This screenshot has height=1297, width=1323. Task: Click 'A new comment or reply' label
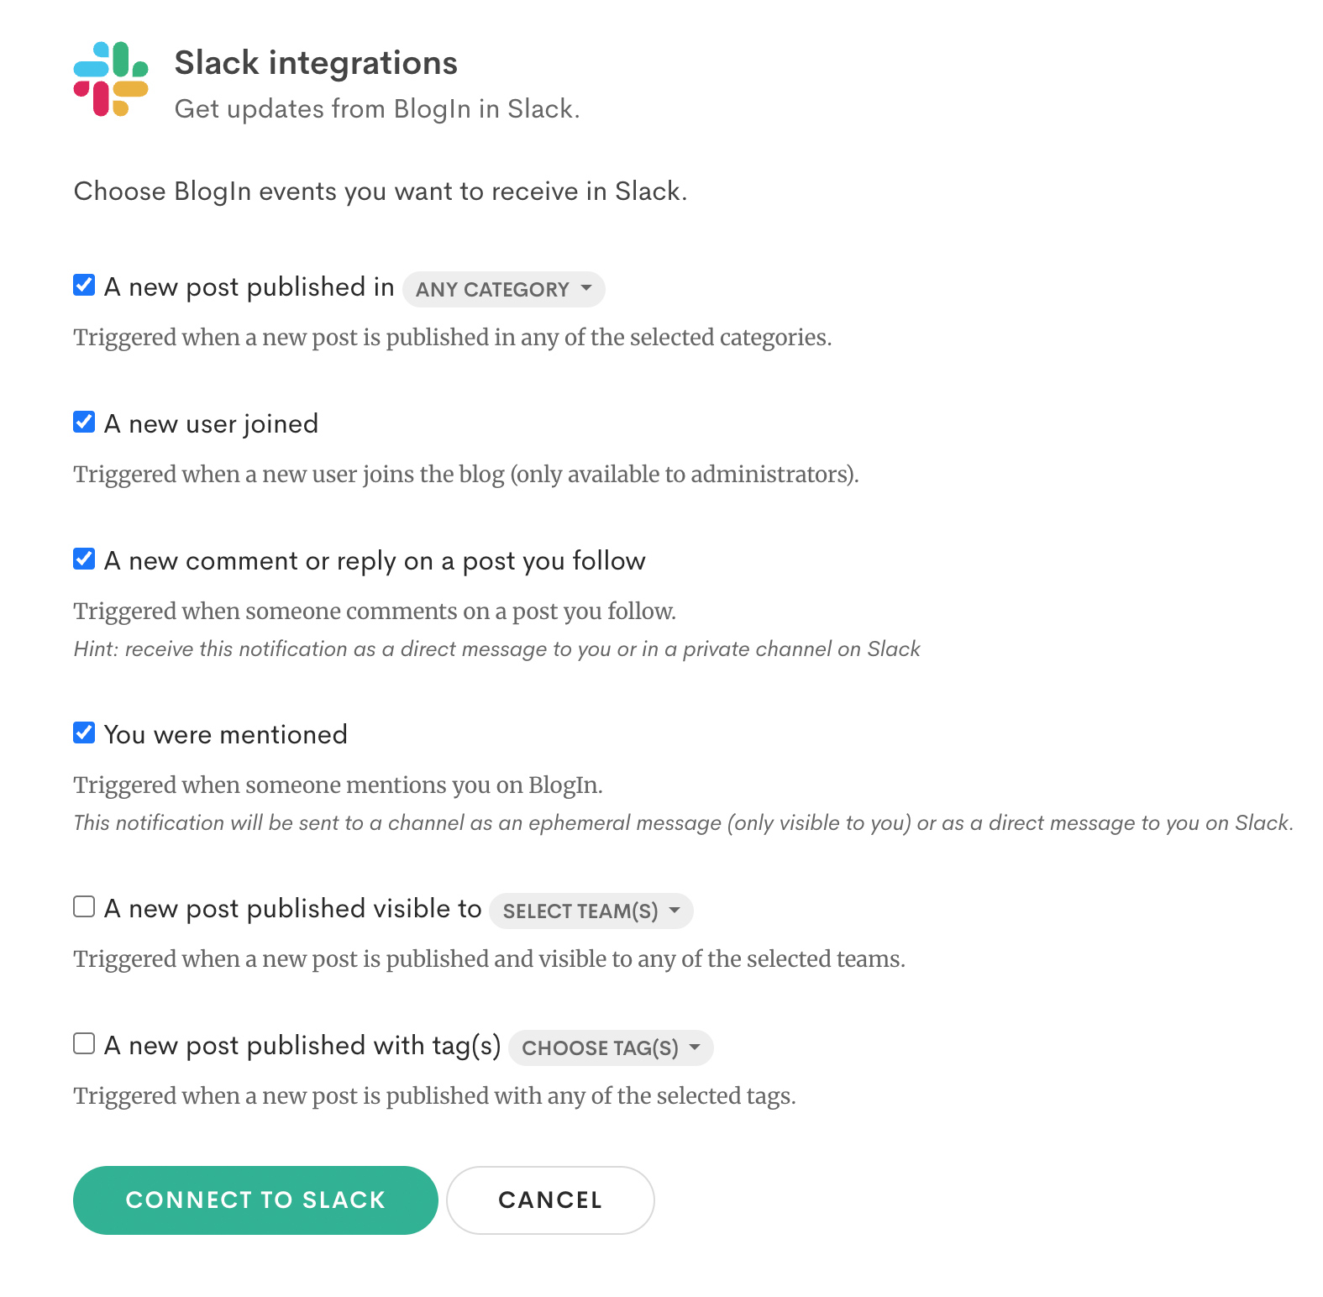(x=375, y=561)
